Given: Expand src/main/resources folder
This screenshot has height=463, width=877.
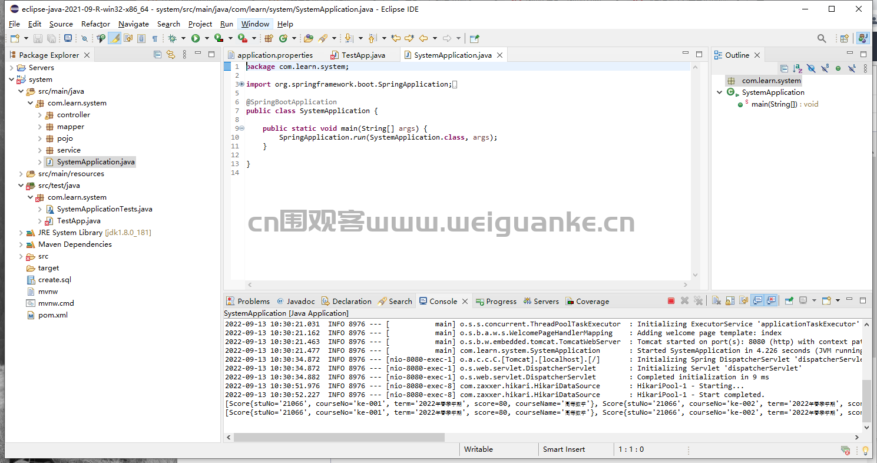Looking at the screenshot, I should point(21,174).
